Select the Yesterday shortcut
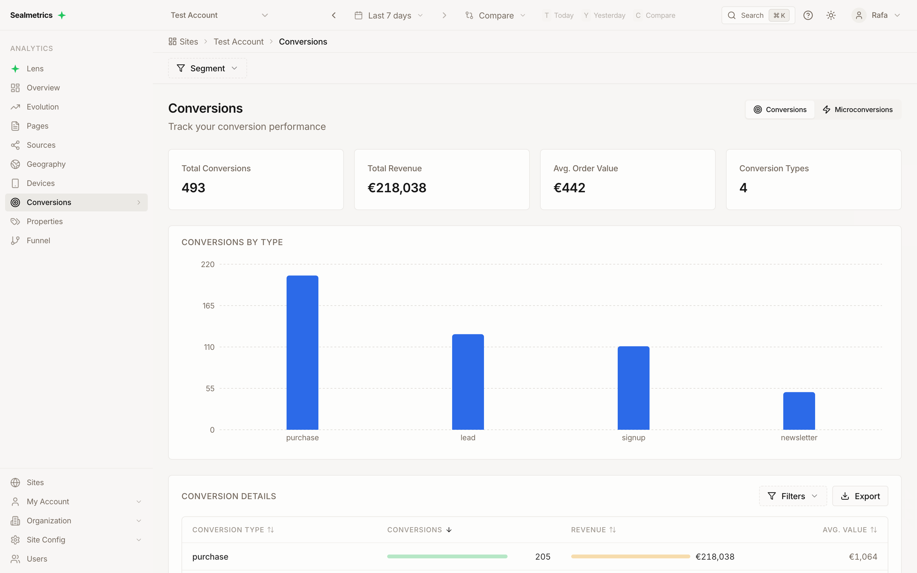The image size is (917, 573). click(604, 15)
